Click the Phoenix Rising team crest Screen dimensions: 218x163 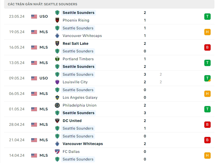coord(57,20)
